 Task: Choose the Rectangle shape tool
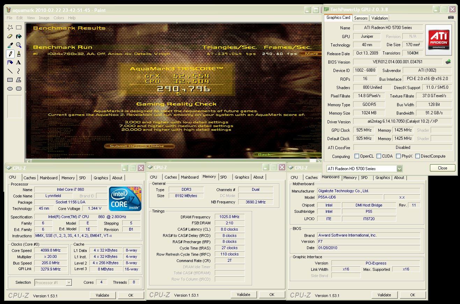point(10,80)
